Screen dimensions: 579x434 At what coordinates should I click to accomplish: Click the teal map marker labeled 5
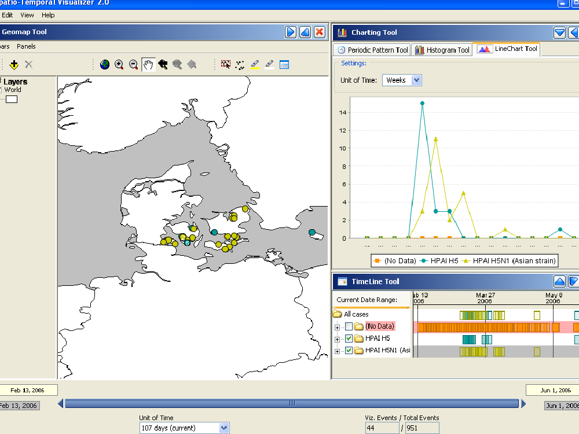(x=187, y=243)
